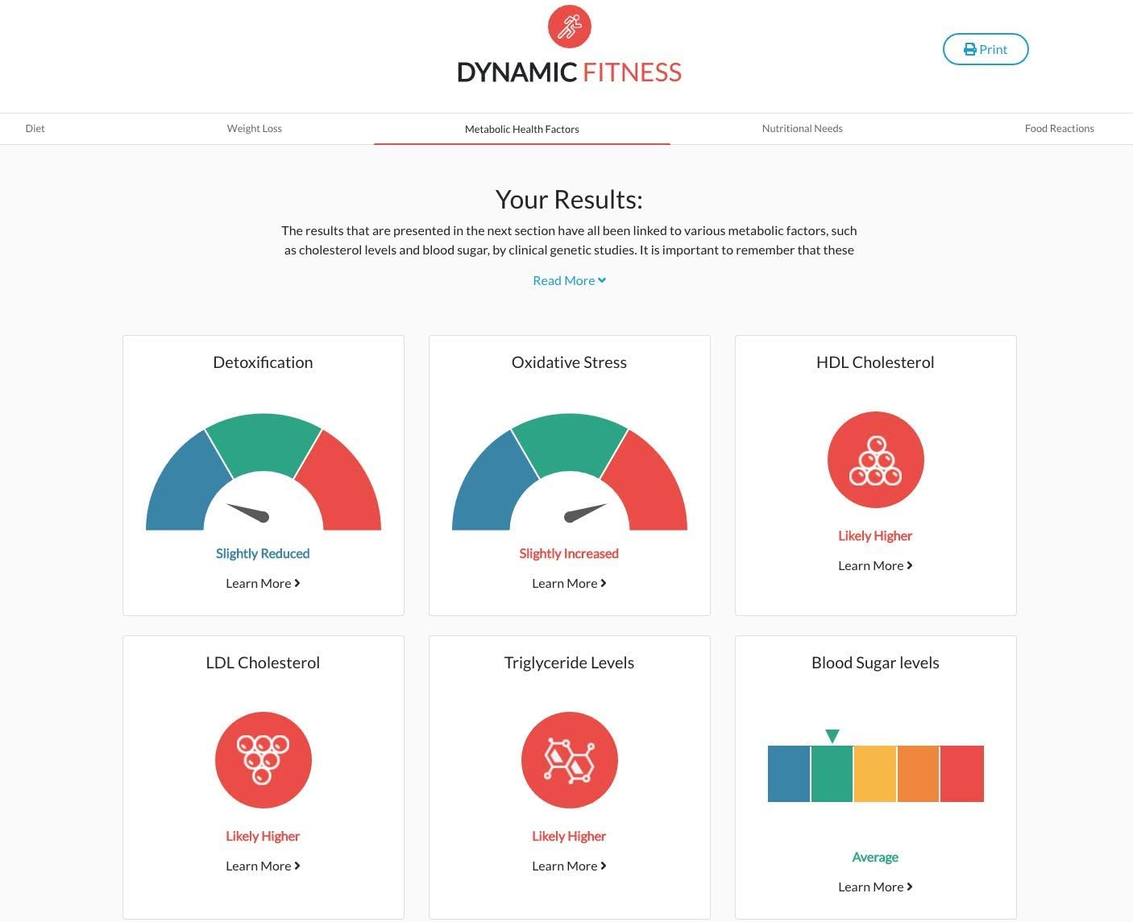1133x922 pixels.
Task: Click the Triglyceride Levels card title
Action: tap(569, 663)
